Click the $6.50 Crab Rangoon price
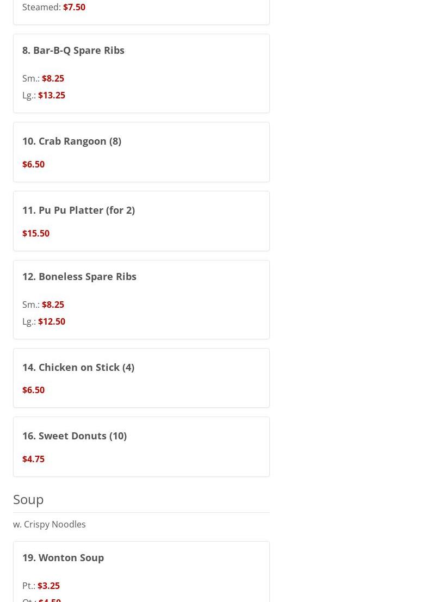Image resolution: width=427 pixels, height=602 pixels. [x=33, y=164]
